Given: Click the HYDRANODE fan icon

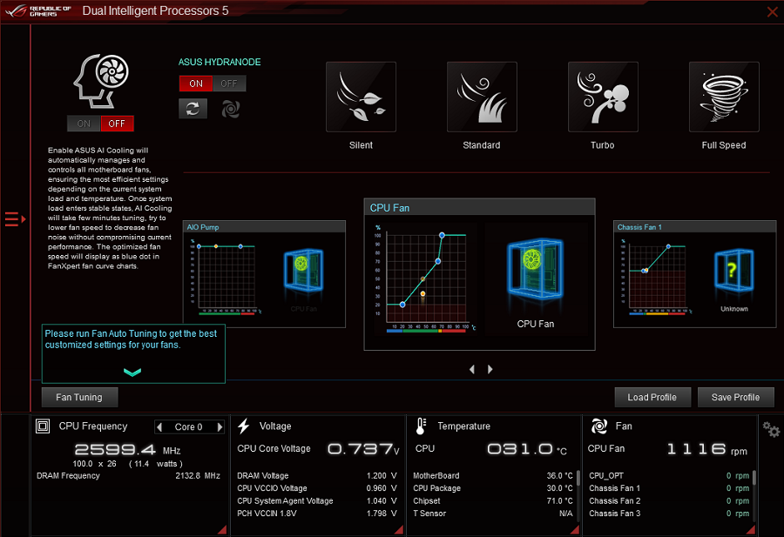Looking at the screenshot, I should (x=231, y=109).
